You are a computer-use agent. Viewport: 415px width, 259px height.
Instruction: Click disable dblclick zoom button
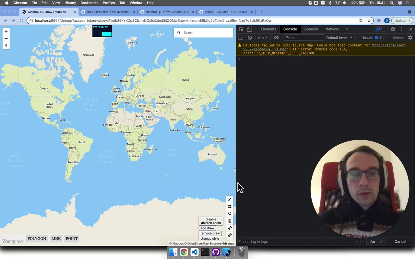[211, 221]
